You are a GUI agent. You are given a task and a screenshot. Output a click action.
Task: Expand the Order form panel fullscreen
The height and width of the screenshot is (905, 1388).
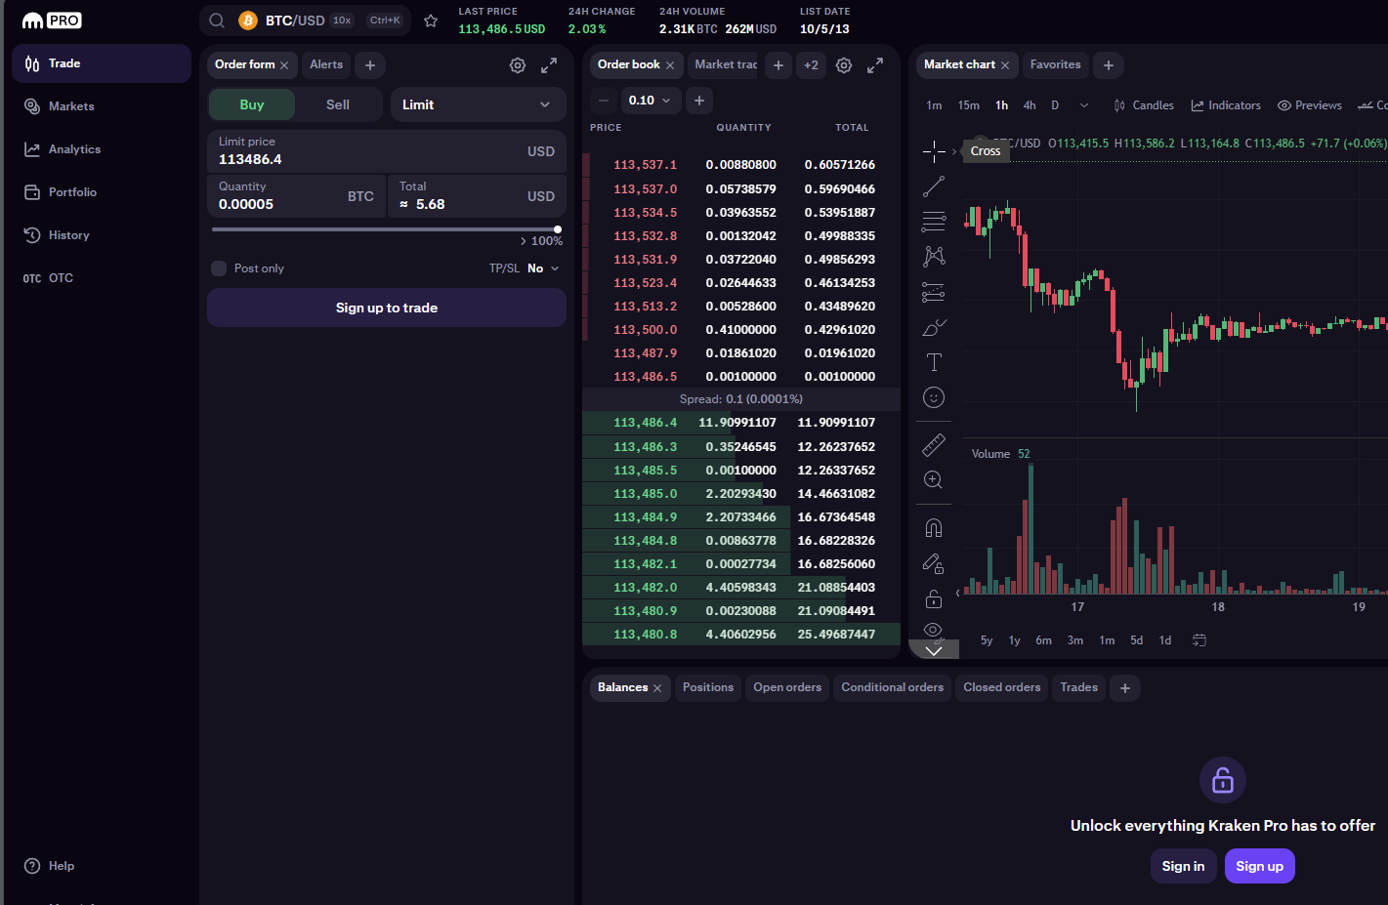(x=549, y=65)
